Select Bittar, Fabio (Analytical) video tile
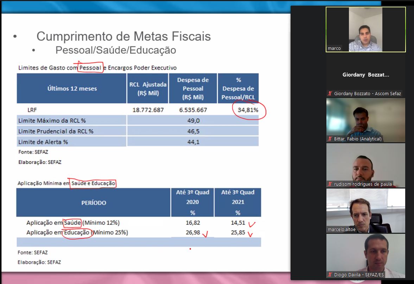 coord(366,120)
